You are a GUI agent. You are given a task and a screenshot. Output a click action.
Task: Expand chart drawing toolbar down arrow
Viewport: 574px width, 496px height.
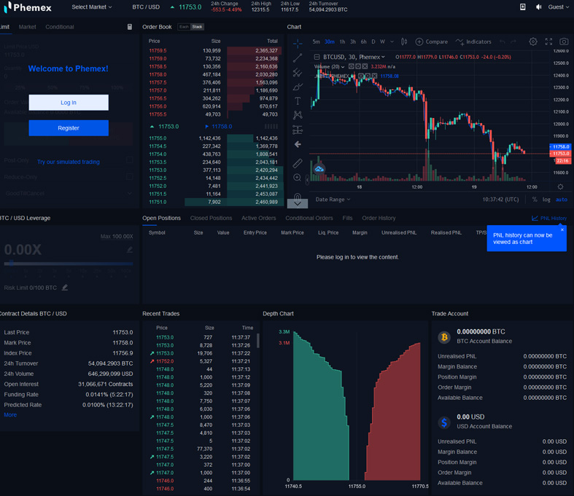(298, 204)
